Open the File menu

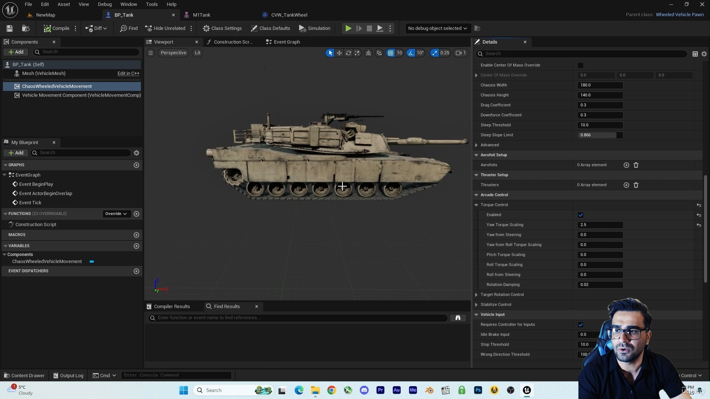point(28,4)
